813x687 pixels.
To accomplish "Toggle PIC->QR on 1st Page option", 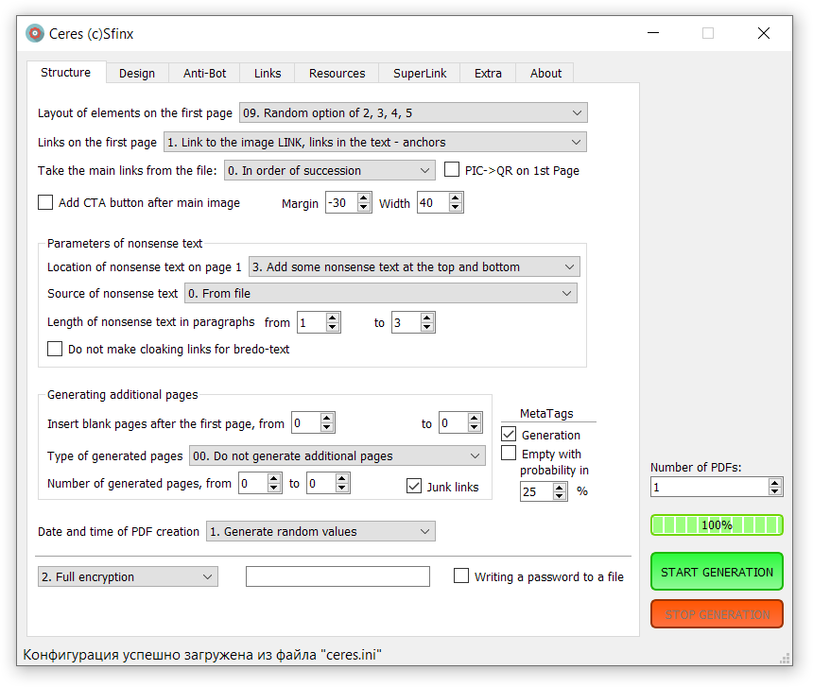I will (452, 170).
